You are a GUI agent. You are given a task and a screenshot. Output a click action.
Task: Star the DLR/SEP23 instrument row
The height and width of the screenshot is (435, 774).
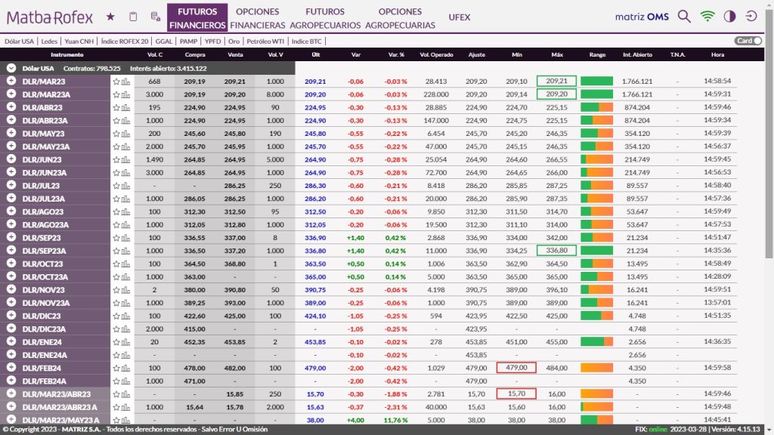pyautogui.click(x=116, y=237)
